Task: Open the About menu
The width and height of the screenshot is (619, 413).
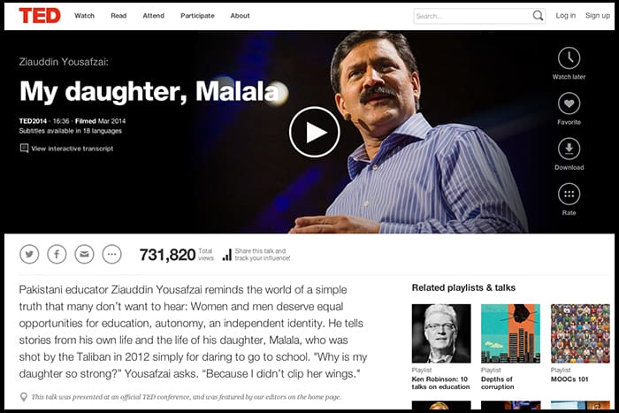Action: point(240,16)
